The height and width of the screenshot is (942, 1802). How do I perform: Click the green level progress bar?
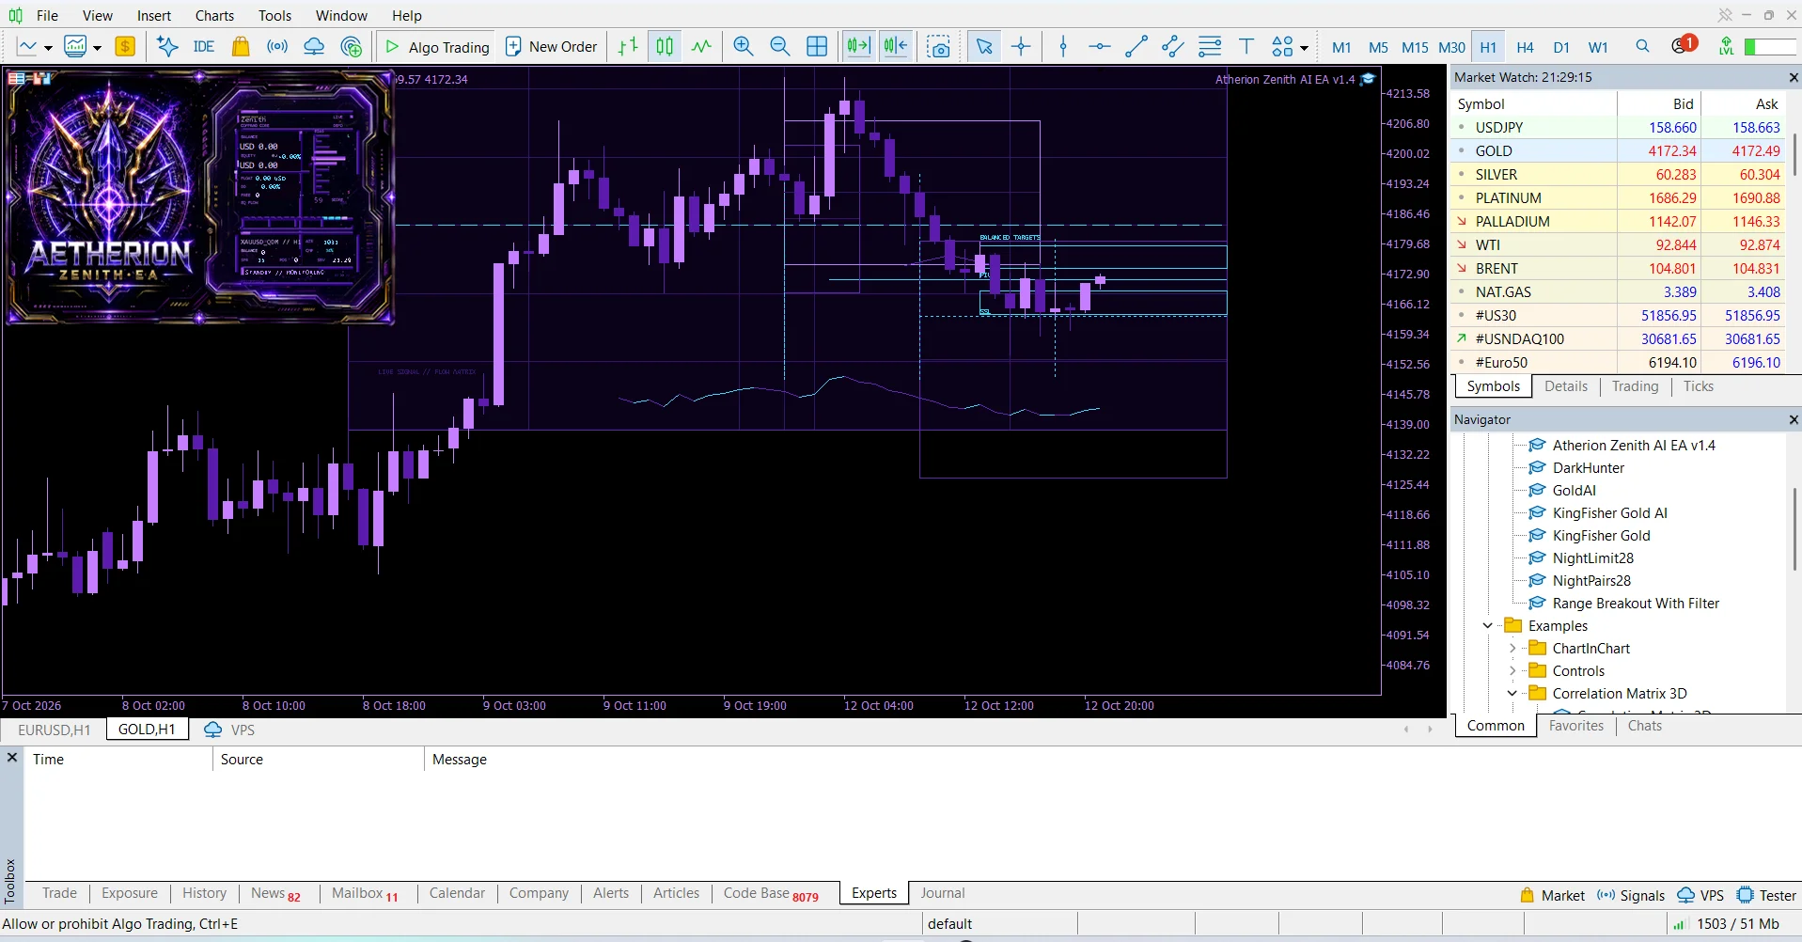1770,46
